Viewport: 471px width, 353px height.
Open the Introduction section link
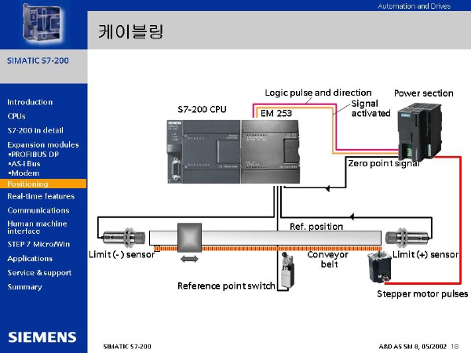coord(30,102)
